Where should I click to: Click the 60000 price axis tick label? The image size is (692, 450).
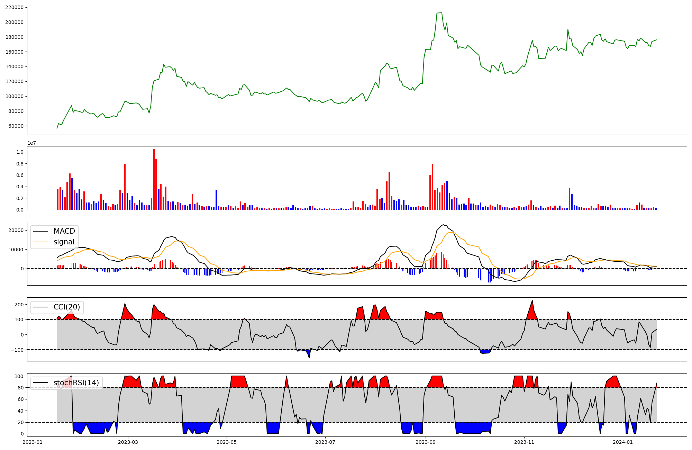click(x=16, y=126)
